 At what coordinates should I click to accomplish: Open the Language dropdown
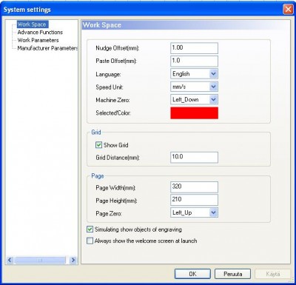click(213, 74)
